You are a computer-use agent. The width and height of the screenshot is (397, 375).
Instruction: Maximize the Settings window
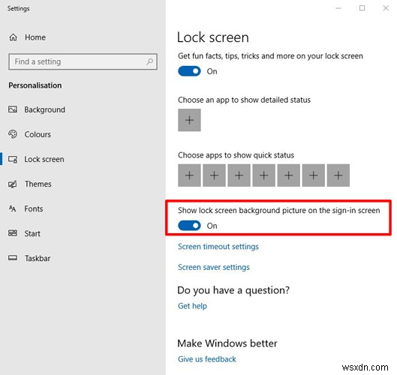(362, 8)
